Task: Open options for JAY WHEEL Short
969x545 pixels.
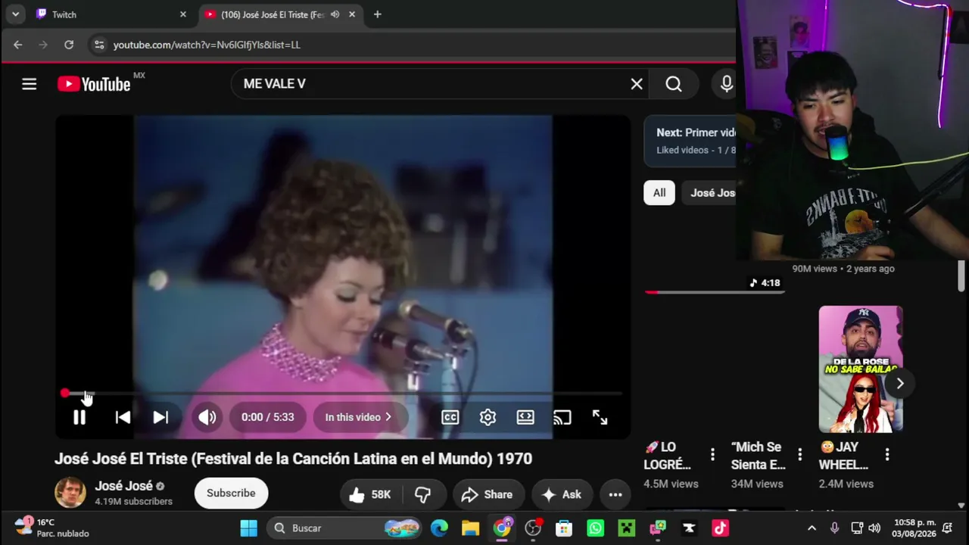Action: (887, 455)
